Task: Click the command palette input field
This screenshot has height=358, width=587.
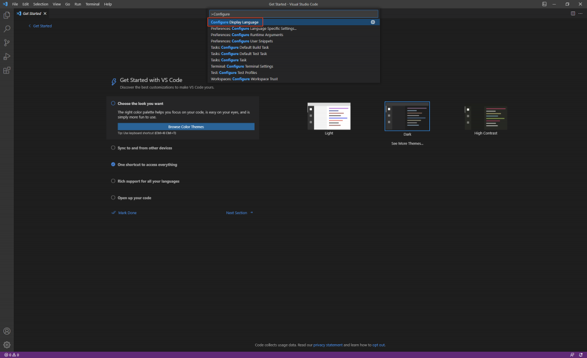Action: click(x=293, y=14)
